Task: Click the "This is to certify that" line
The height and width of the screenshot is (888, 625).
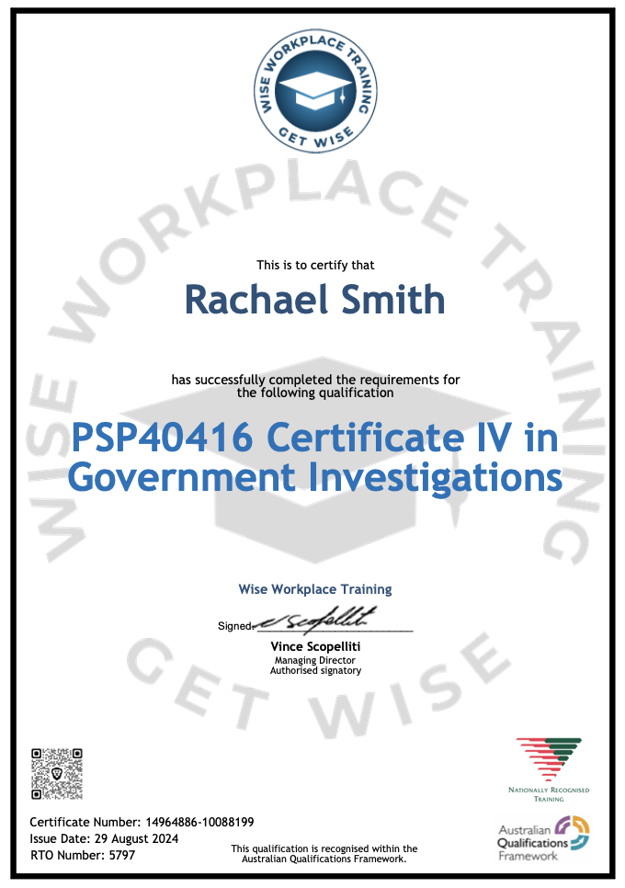Action: point(315,265)
